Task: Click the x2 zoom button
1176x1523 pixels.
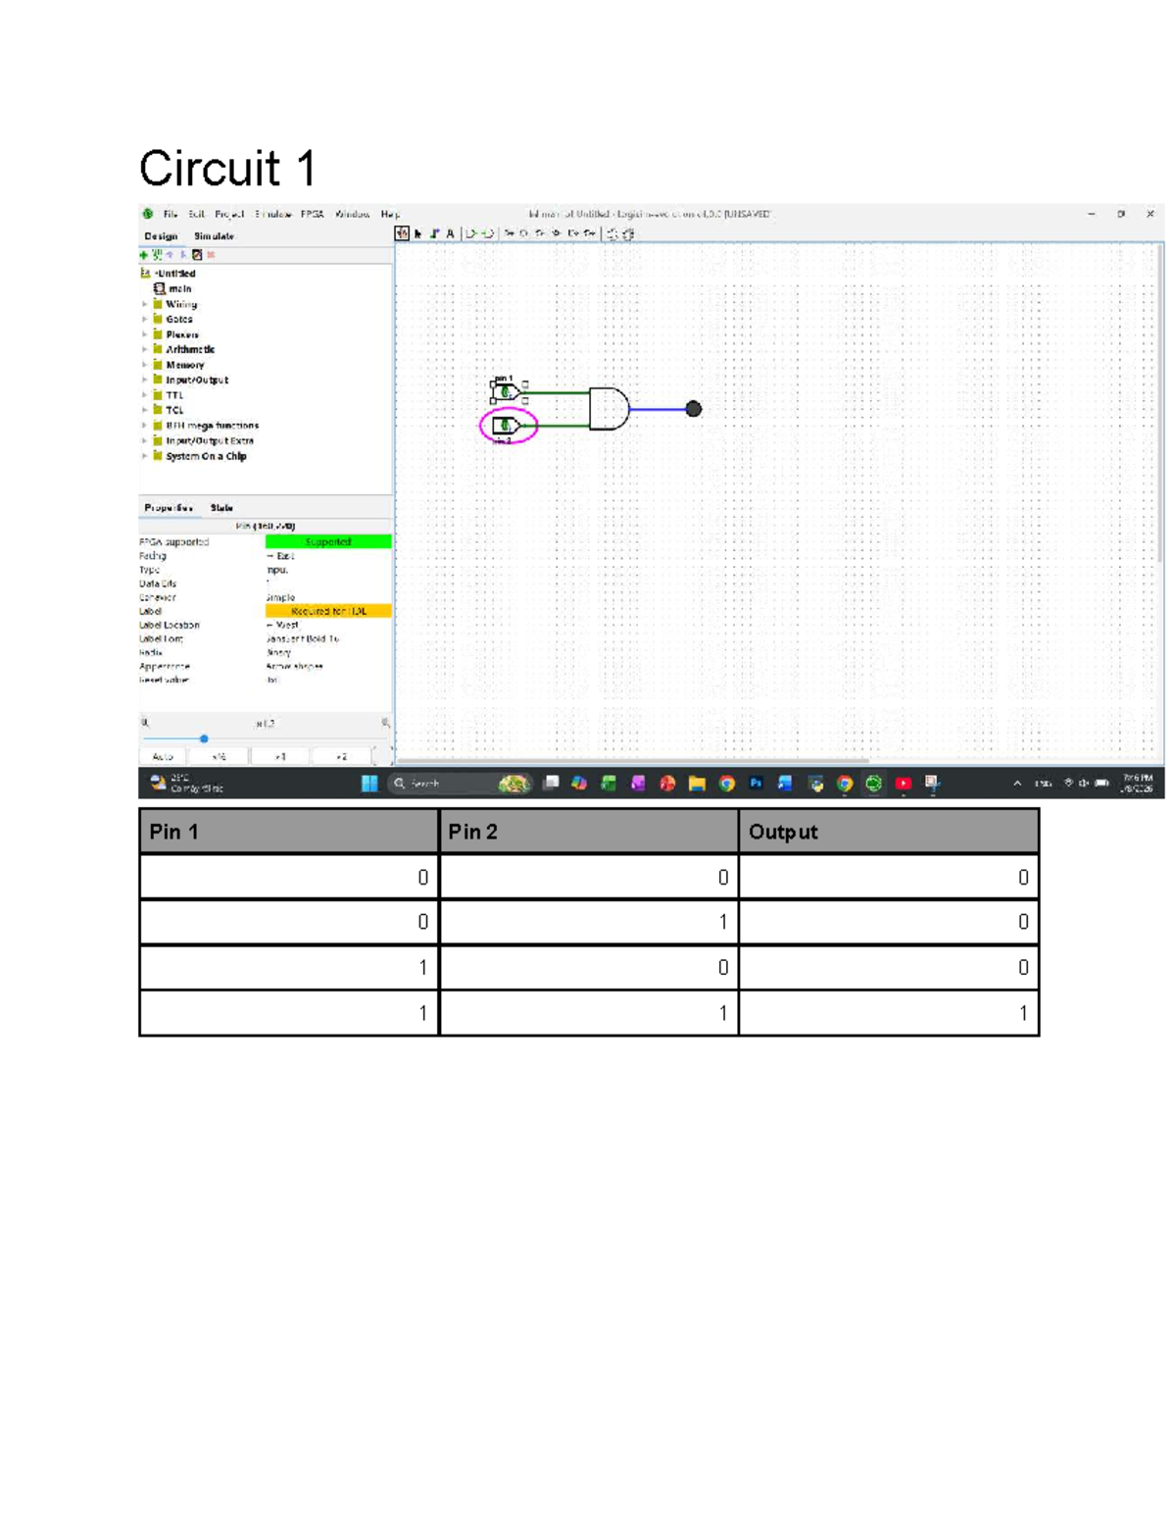Action: [341, 756]
